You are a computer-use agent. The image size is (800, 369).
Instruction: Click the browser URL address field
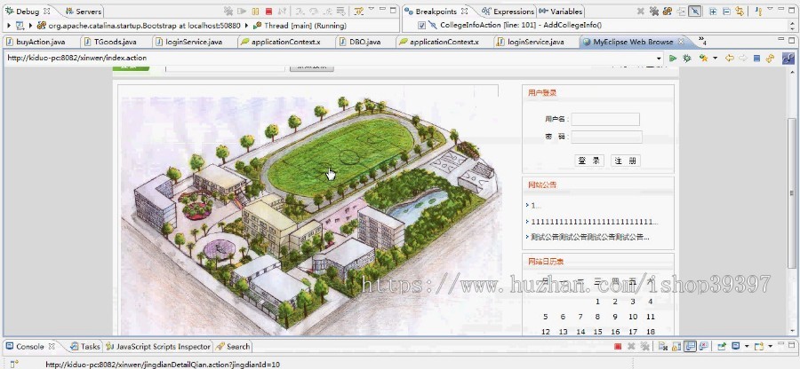(329, 58)
